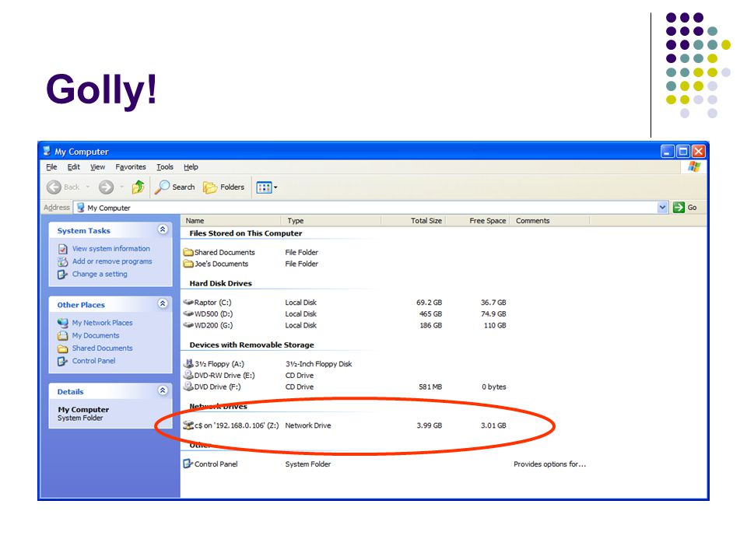This screenshot has height=560, width=747.
Task: Open the Favorites menu
Action: (x=131, y=166)
